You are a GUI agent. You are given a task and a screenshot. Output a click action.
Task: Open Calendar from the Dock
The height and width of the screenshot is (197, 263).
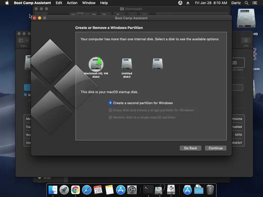tap(98, 190)
